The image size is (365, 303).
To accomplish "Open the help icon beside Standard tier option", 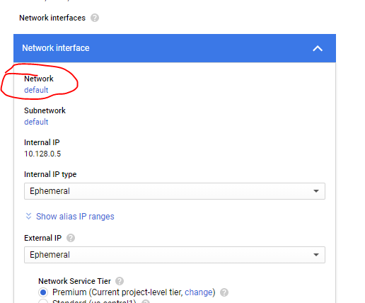I will pyautogui.click(x=146, y=302).
